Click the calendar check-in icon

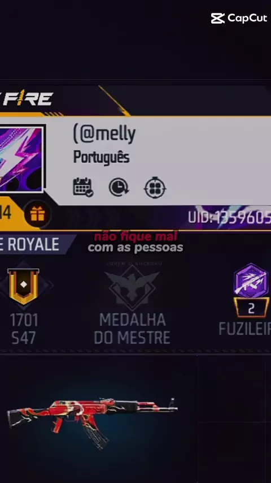[83, 187]
